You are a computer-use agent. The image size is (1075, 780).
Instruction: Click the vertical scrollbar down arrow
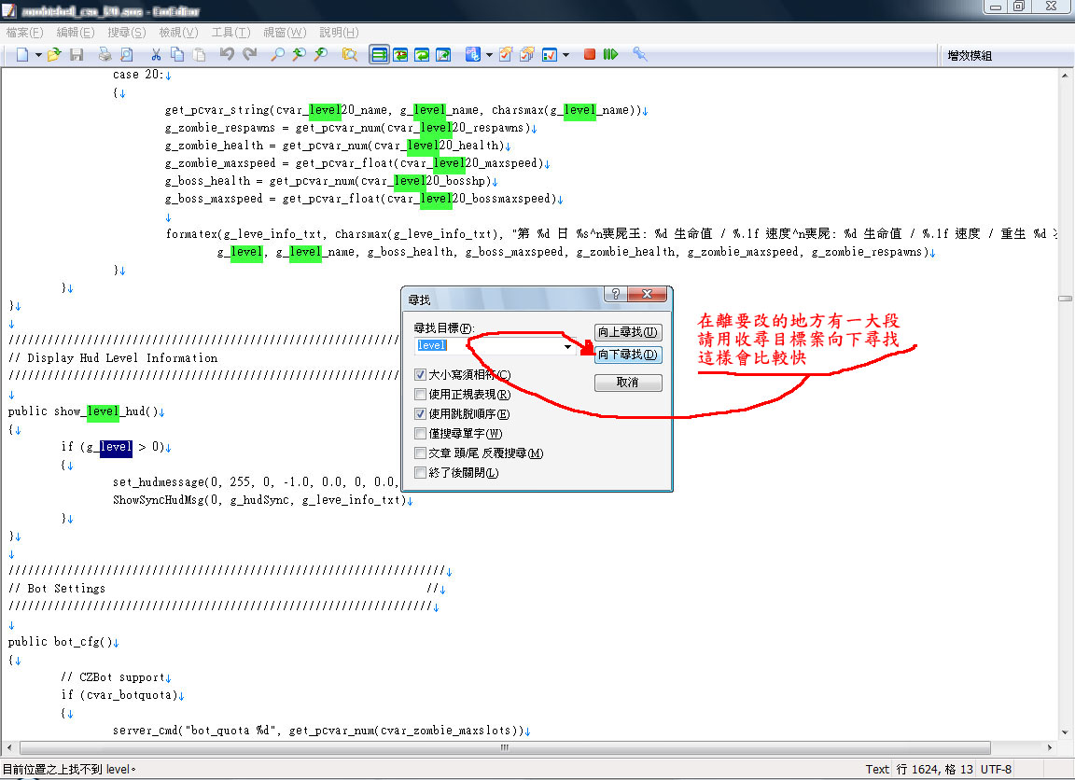(1065, 732)
